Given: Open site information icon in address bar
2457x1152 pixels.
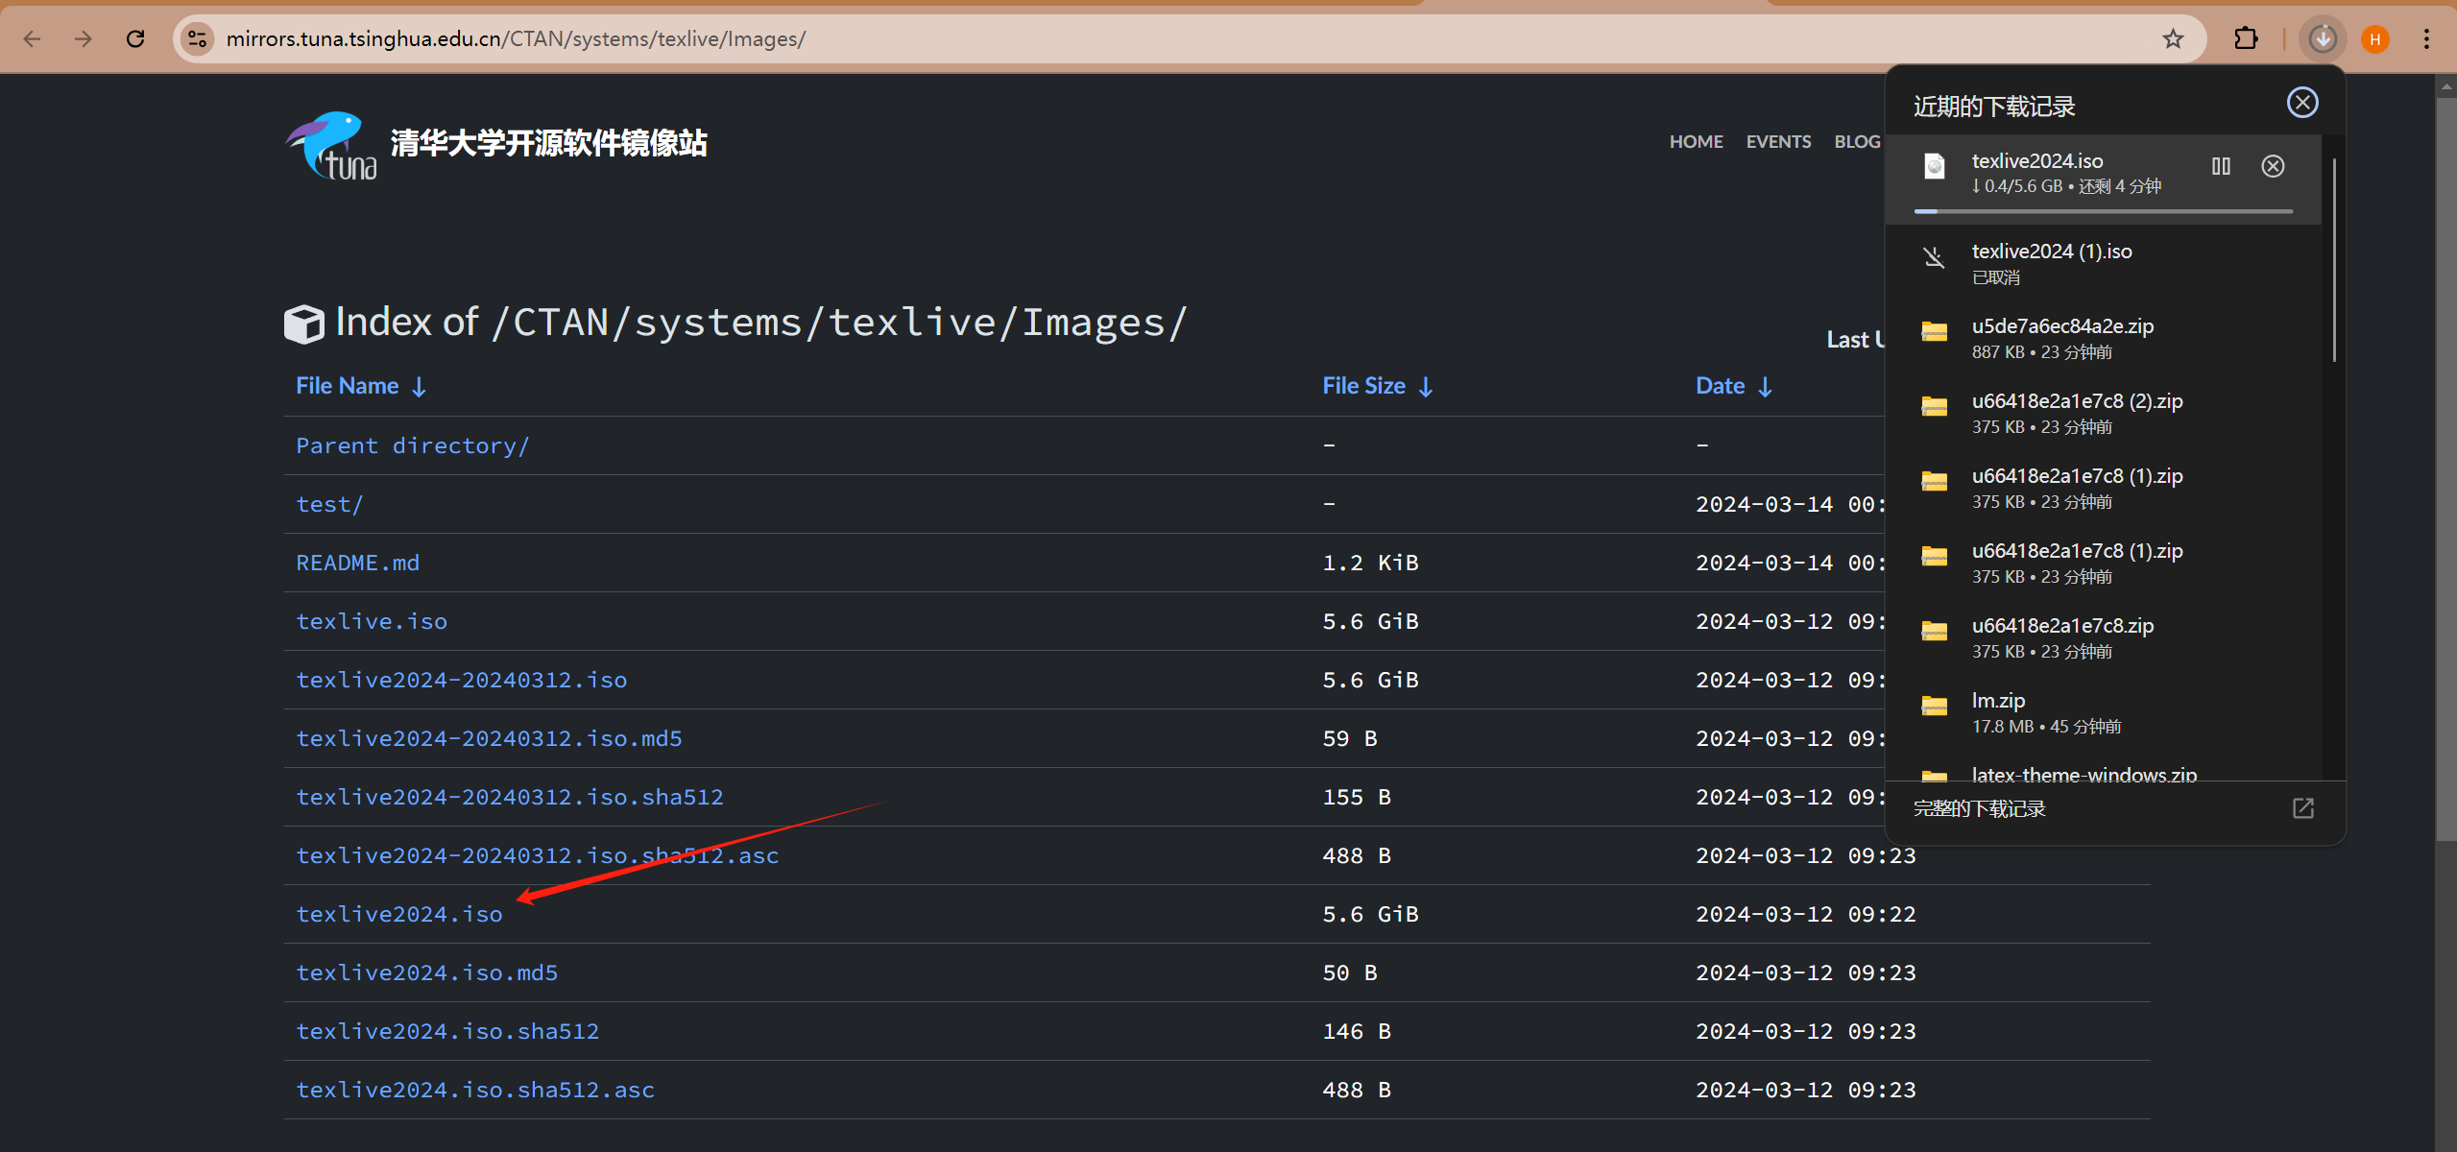Looking at the screenshot, I should coord(198,39).
